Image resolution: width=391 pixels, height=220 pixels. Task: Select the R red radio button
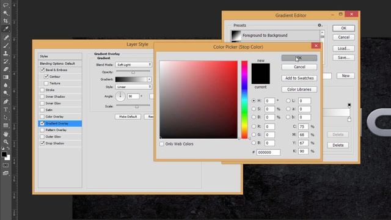pyautogui.click(x=254, y=127)
